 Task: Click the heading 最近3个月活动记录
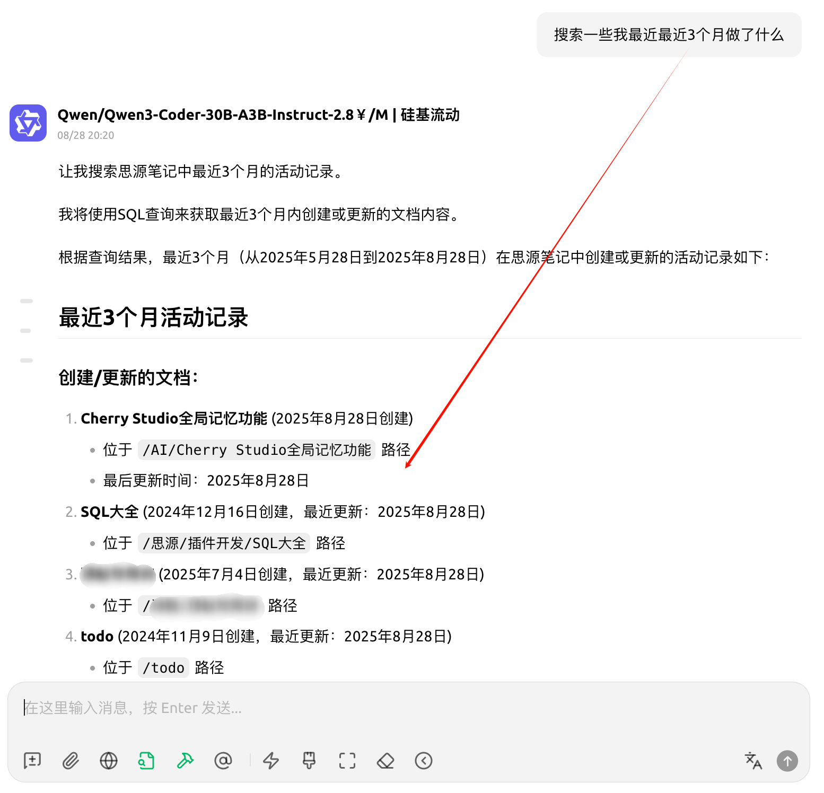point(154,318)
